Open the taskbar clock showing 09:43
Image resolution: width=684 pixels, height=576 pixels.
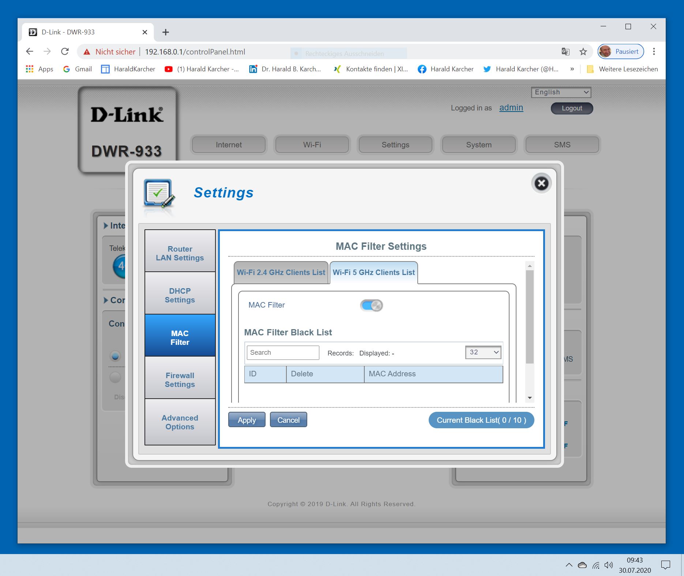(x=635, y=565)
